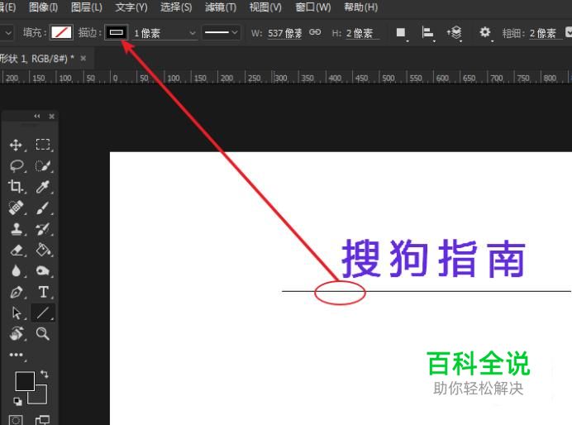
Task: Open the 文字(Y) menu
Action: click(131, 7)
